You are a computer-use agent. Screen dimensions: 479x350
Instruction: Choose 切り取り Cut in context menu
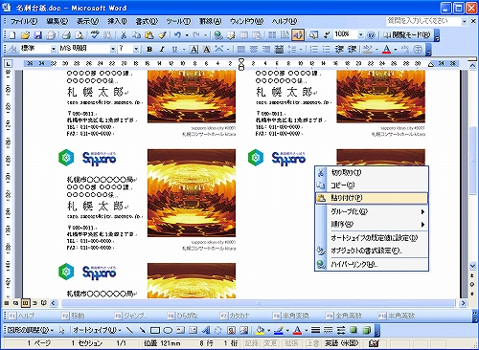click(372, 173)
